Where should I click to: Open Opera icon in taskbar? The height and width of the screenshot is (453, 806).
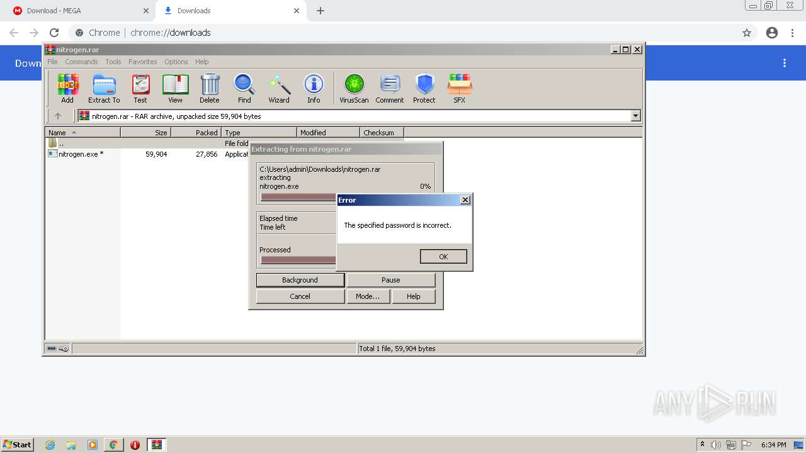[135, 445]
